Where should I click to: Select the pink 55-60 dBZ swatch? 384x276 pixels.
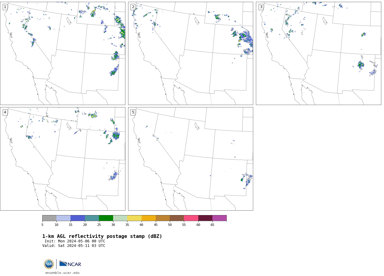tap(191, 218)
